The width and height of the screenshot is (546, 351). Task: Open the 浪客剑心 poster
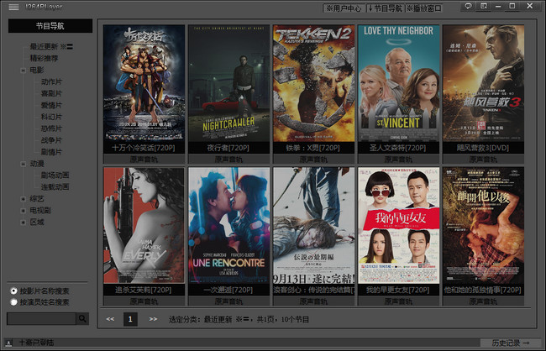point(314,225)
